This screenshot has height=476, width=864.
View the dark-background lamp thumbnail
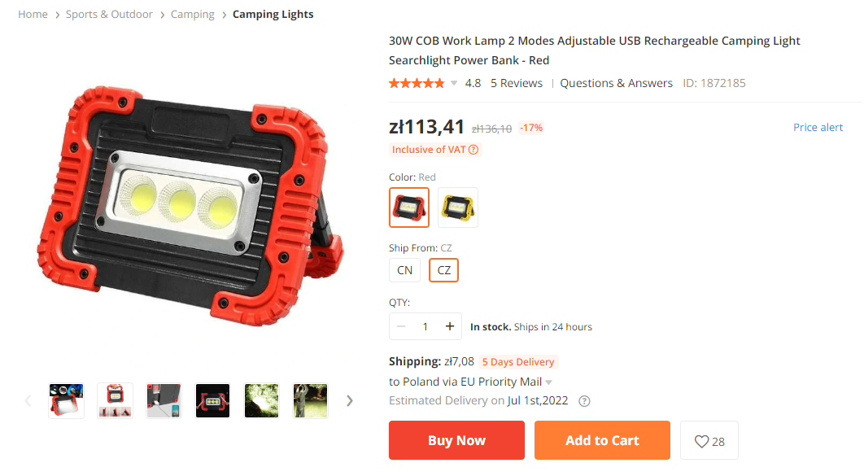click(212, 401)
